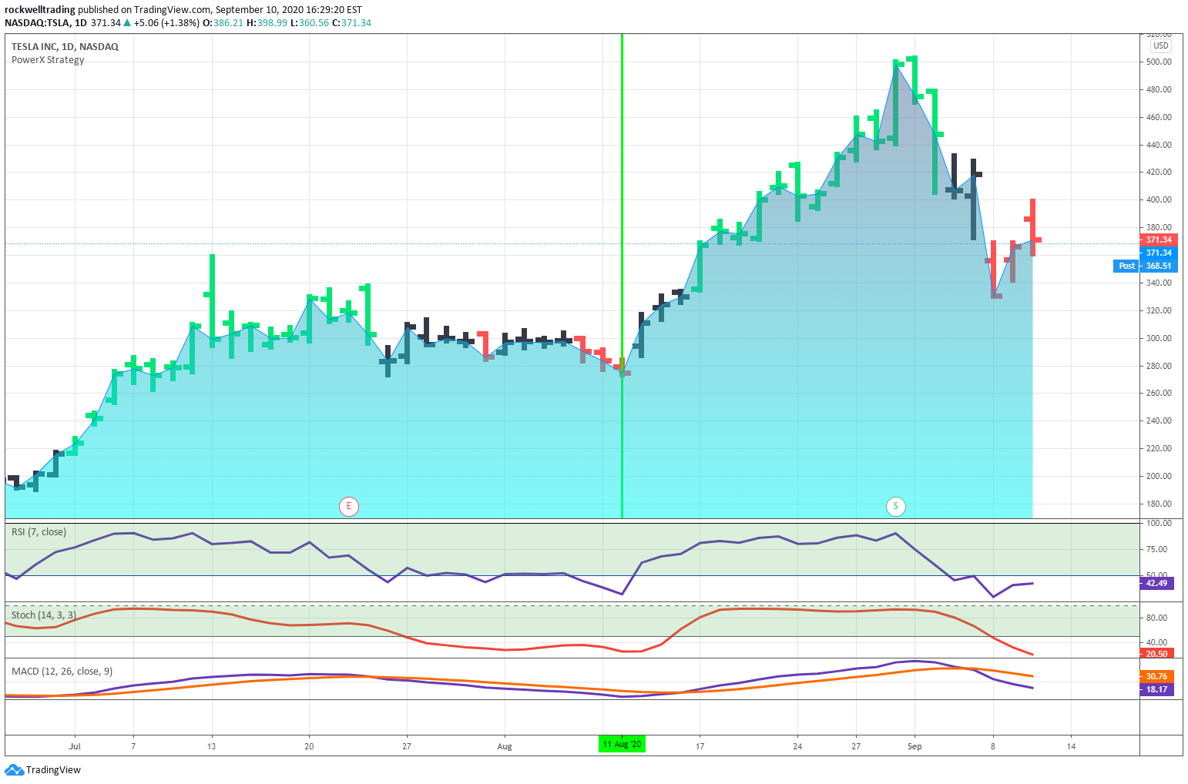Click the L:360.56 low value in header
Screen dimensions: 1188x784
pos(310,23)
